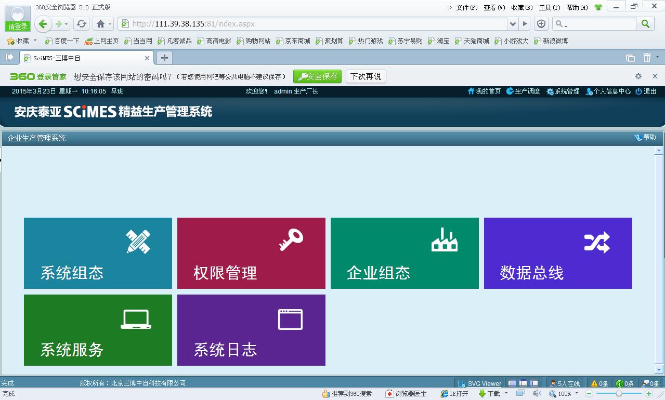Expand the home button dropdown arrow
The image size is (665, 400).
tap(110, 24)
